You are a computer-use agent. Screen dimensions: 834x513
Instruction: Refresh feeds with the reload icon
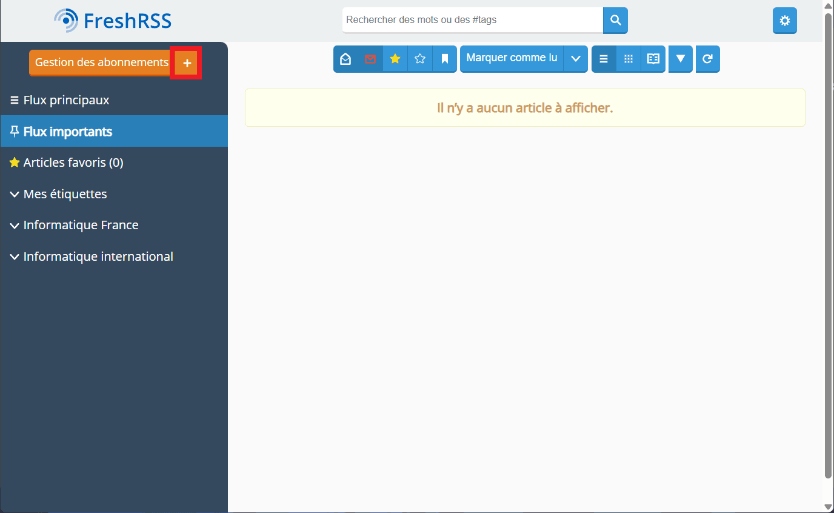point(707,59)
